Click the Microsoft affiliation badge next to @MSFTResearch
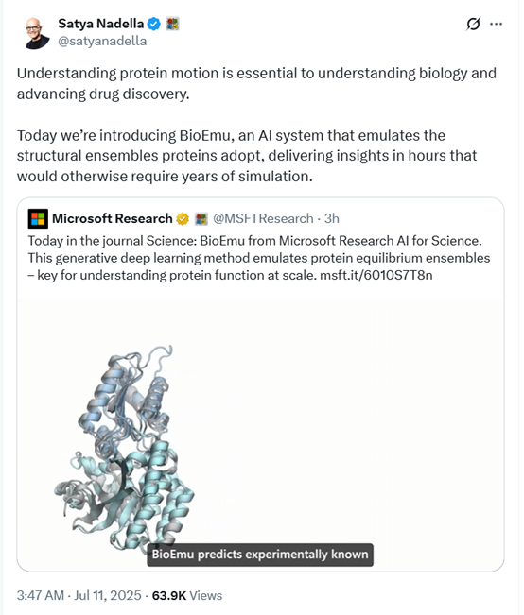The height and width of the screenshot is (615, 524). 201,218
